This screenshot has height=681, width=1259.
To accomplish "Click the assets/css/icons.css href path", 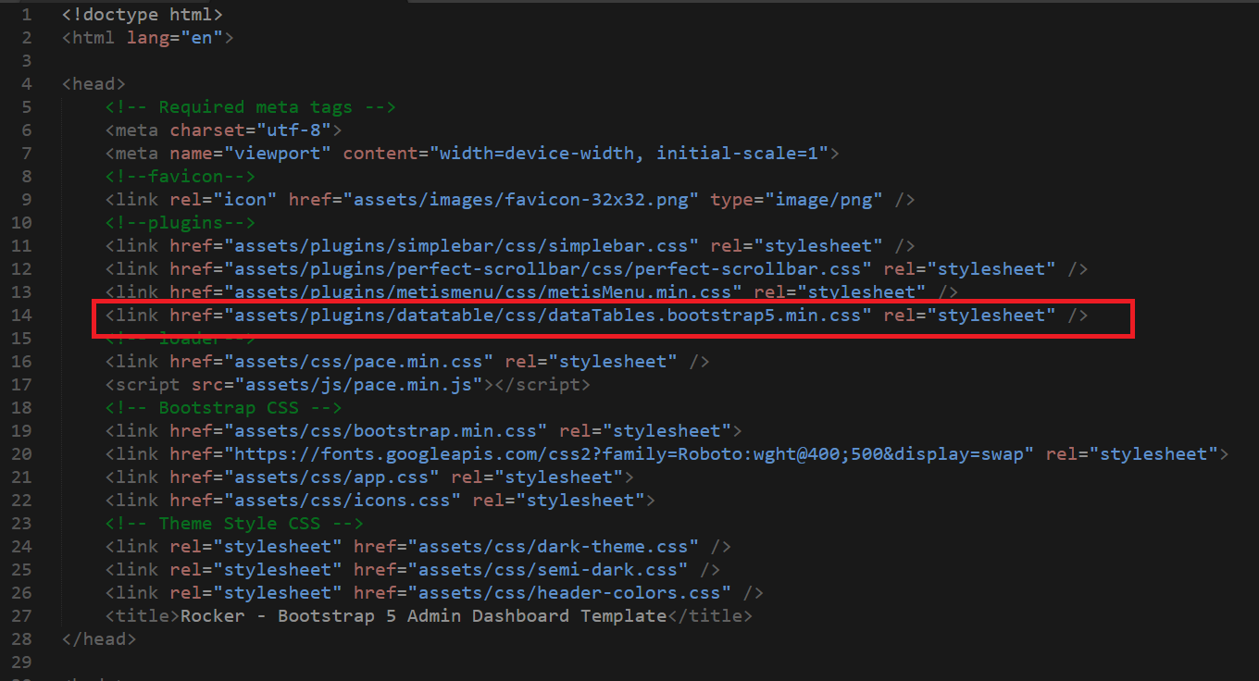I will 343,501.
